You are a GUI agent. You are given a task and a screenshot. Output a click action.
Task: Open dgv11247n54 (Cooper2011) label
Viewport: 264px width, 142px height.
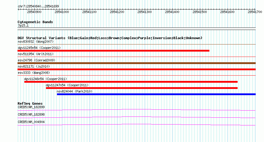(67, 85)
